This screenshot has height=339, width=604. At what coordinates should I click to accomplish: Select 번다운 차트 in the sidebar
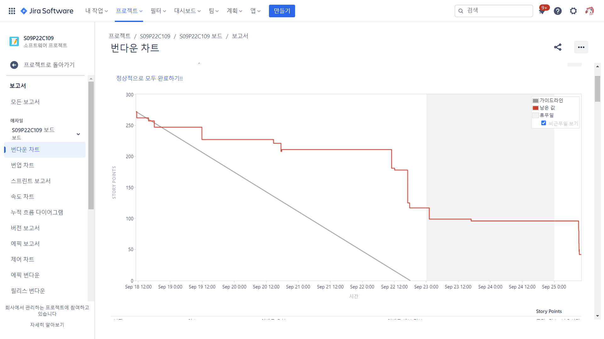coord(45,150)
